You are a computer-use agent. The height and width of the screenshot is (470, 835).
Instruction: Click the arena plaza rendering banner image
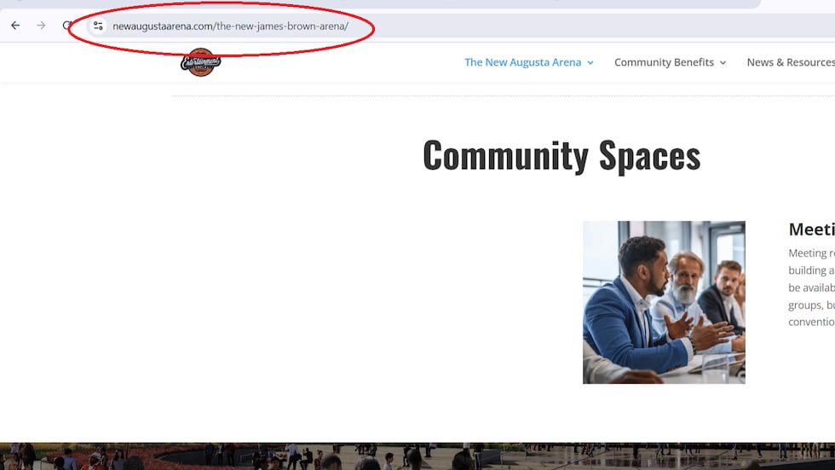pos(417,456)
